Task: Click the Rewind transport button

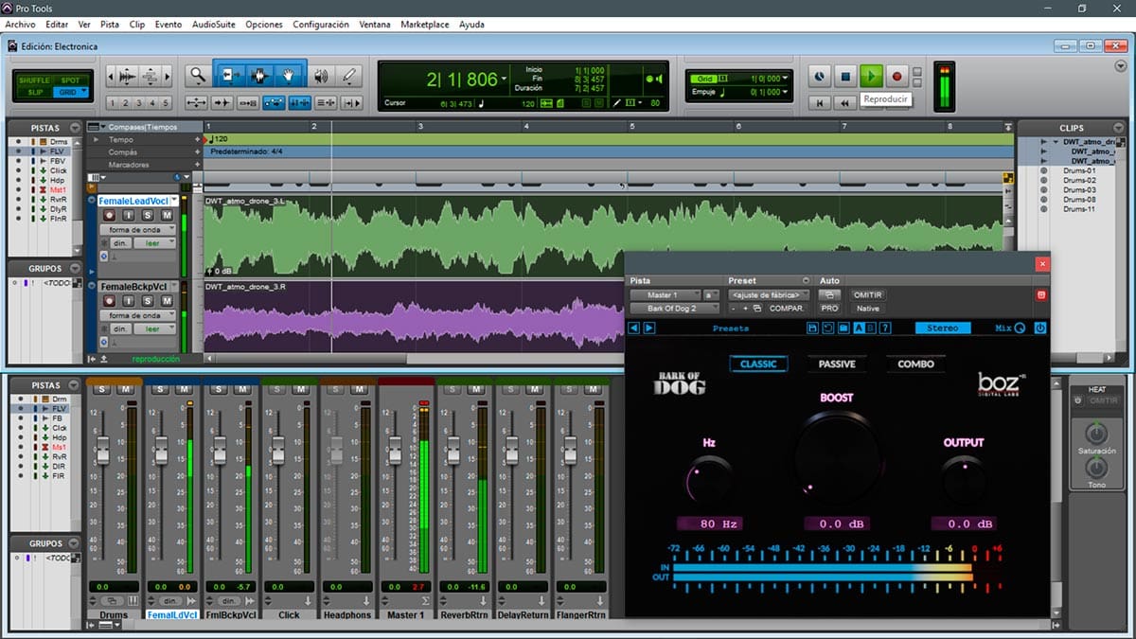Action: (x=845, y=102)
